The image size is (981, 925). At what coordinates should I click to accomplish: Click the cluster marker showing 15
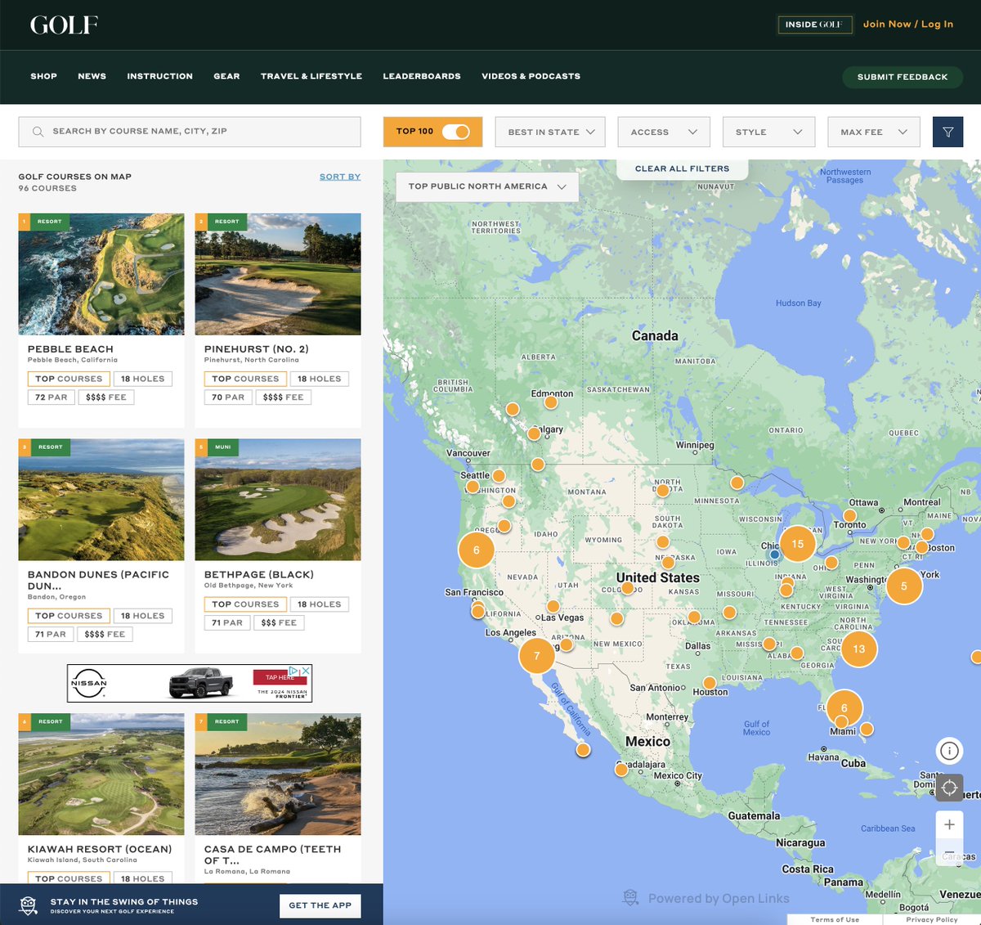pyautogui.click(x=797, y=544)
